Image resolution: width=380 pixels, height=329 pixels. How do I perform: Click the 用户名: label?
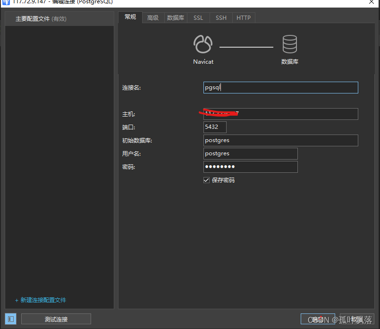(131, 153)
